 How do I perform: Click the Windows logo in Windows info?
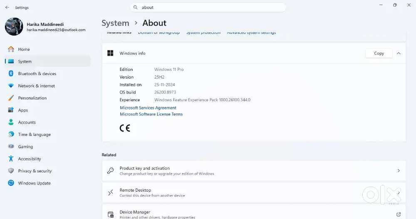click(110, 53)
